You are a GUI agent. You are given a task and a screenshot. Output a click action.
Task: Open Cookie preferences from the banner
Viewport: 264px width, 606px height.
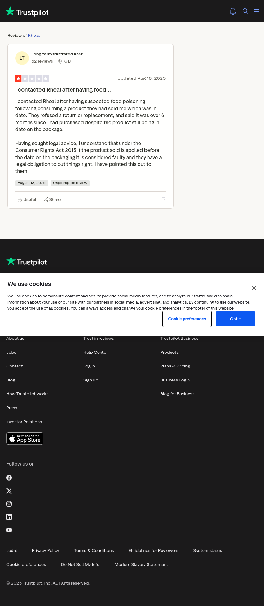[x=187, y=319]
